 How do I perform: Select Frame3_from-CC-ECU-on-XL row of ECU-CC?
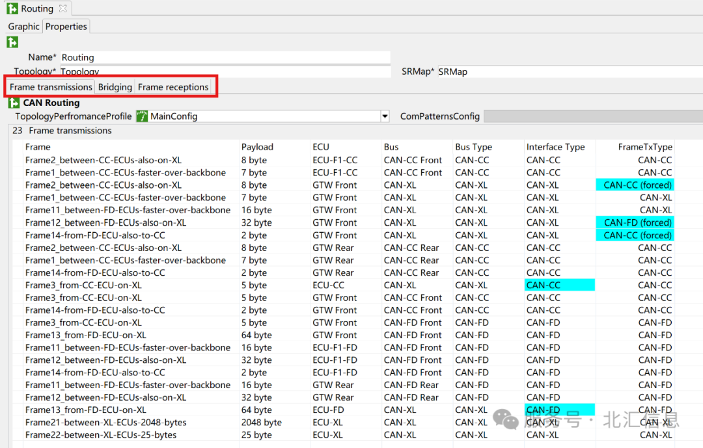[344, 285]
